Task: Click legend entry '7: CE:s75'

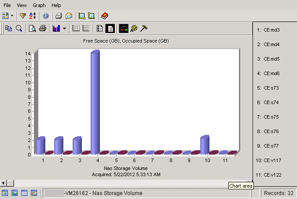Action: click(x=268, y=117)
